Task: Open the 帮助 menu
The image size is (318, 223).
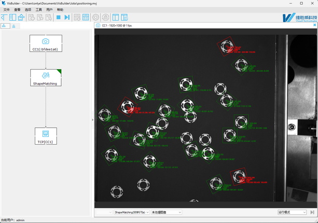Action: (60, 10)
